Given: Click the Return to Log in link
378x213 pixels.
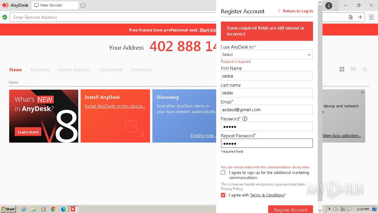Looking at the screenshot, I should [295, 11].
